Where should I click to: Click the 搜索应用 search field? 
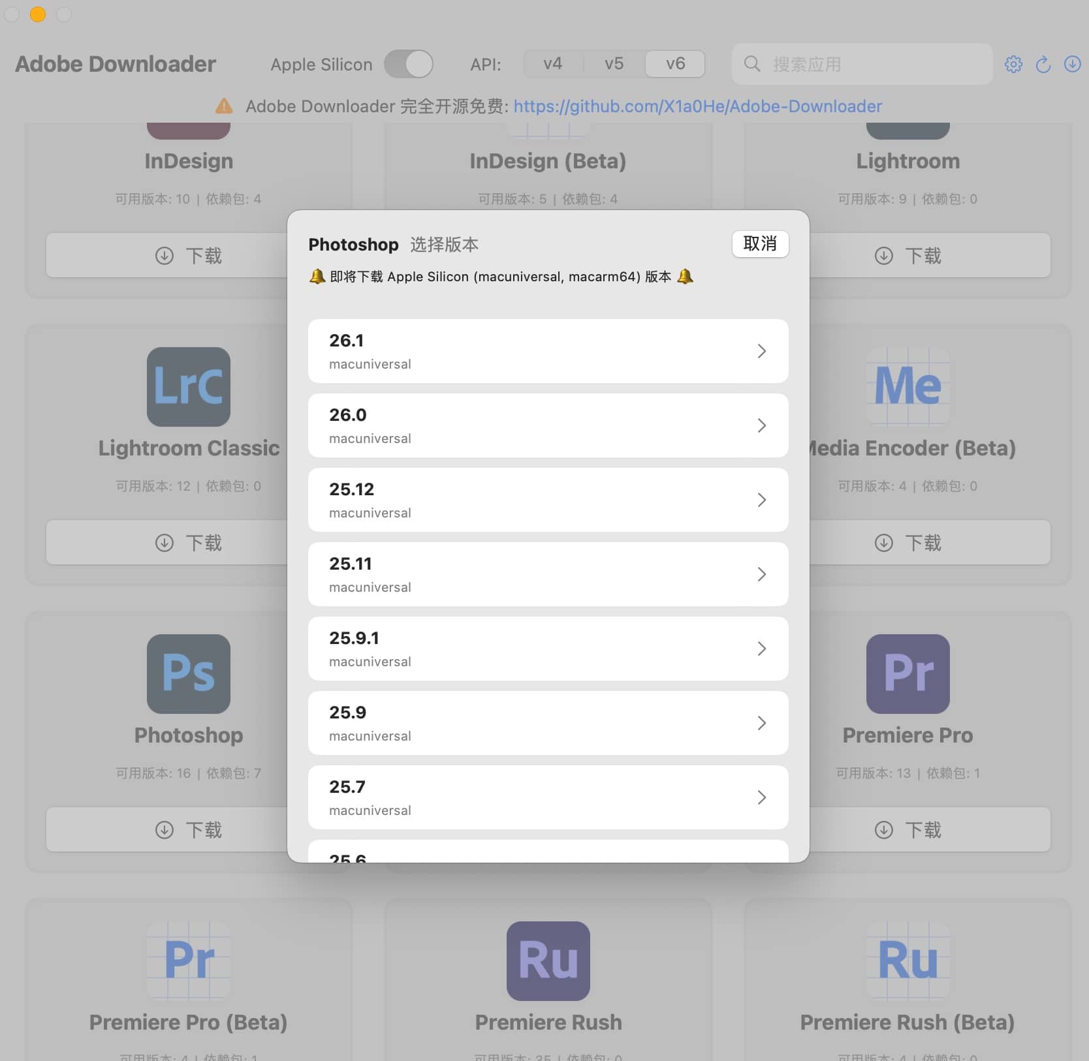coord(860,64)
